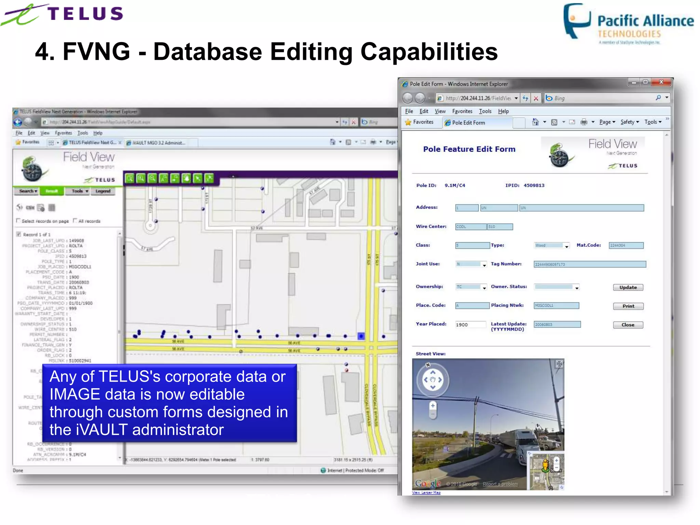Open the Owner Status dropdown
This screenshot has width=700, height=525.
pos(556,287)
